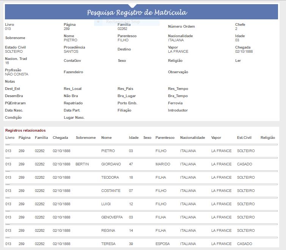Image resolution: width=286 pixels, height=250 pixels.
Task: Click the Vapor value LA FRANCE in the details
Action: pos(178,52)
